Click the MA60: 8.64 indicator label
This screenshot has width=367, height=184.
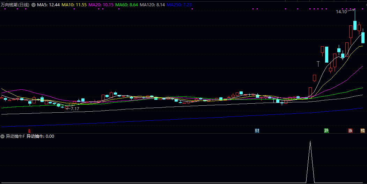(127, 5)
